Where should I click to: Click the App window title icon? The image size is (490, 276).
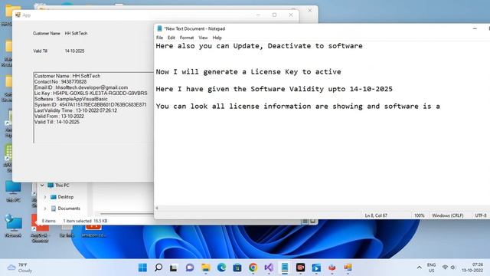click(18, 15)
